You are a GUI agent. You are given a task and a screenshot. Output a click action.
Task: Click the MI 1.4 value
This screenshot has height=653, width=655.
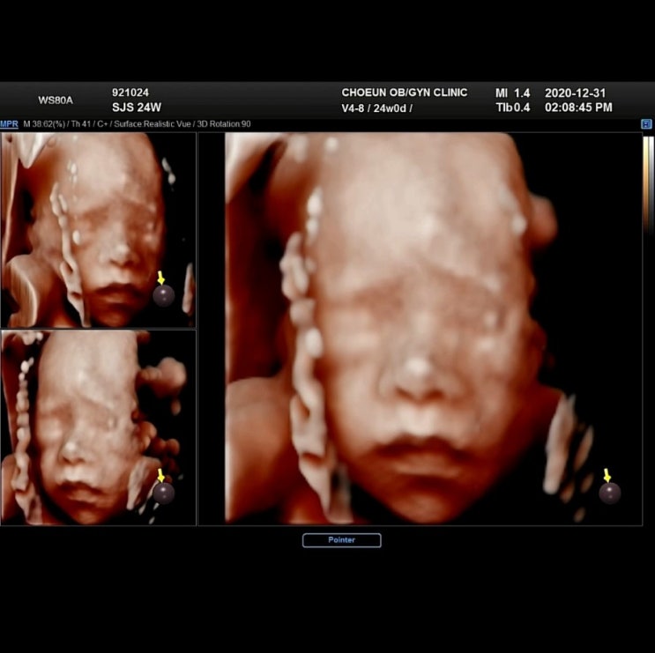pos(512,93)
